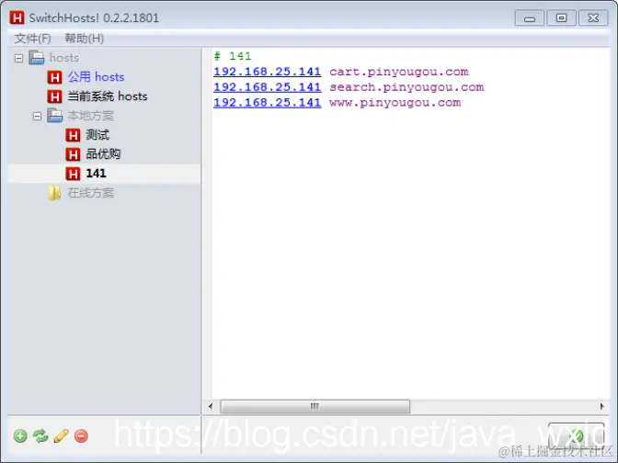
Task: Click the root hosts label
Action: coord(64,58)
